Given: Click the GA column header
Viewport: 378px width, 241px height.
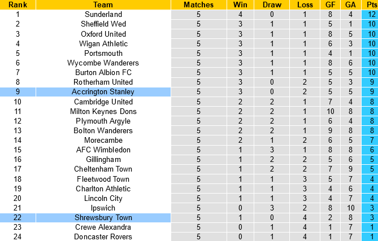Looking at the screenshot, I should pyautogui.click(x=350, y=5).
